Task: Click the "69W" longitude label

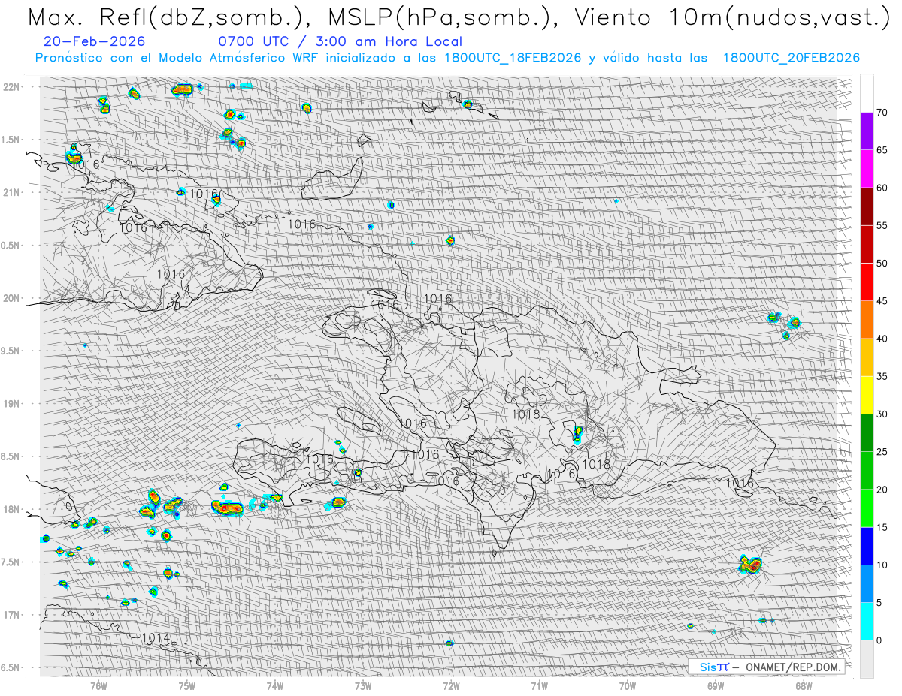Action: (x=716, y=685)
